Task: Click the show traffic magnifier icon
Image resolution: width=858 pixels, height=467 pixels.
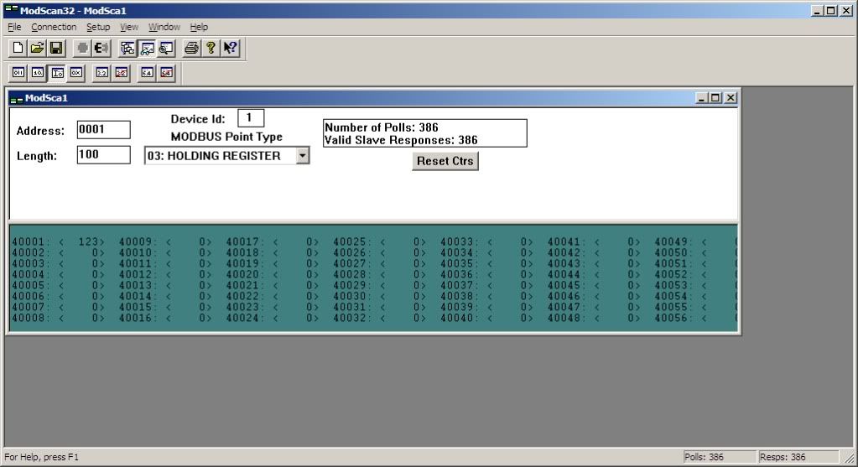Action: point(166,48)
